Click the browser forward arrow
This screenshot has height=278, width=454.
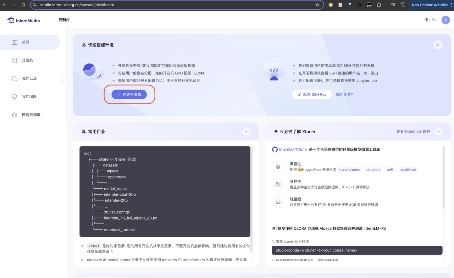(14, 5)
